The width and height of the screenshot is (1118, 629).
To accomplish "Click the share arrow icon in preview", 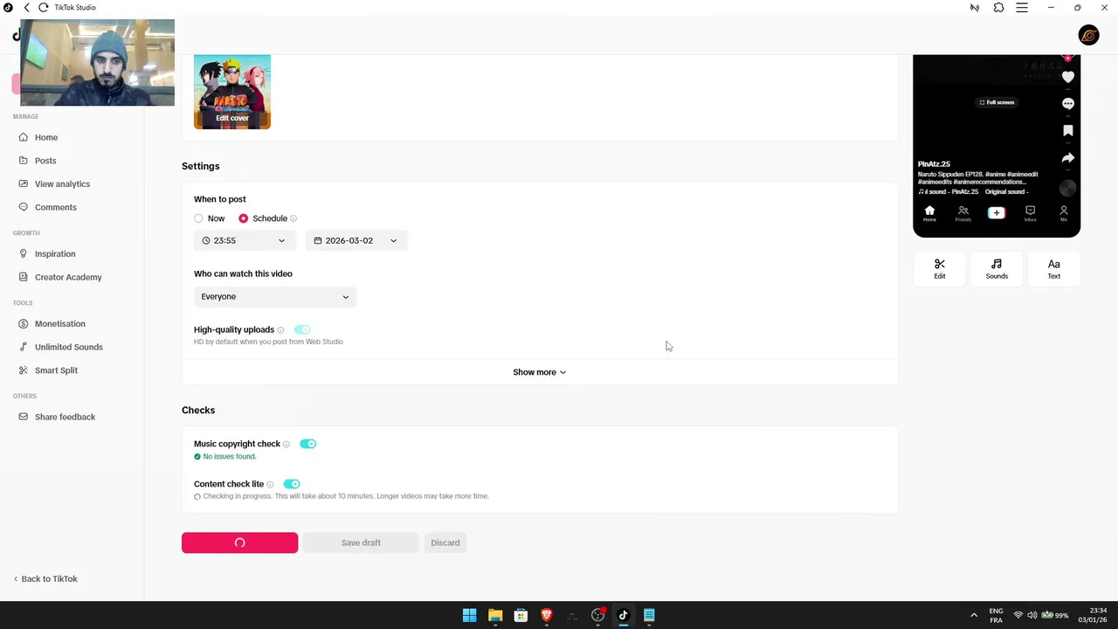I will coord(1067,158).
